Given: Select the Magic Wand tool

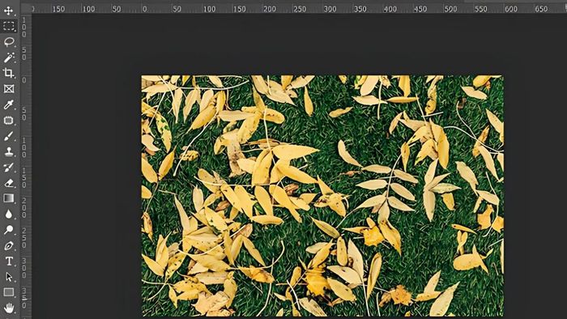Looking at the screenshot, I should (x=9, y=57).
